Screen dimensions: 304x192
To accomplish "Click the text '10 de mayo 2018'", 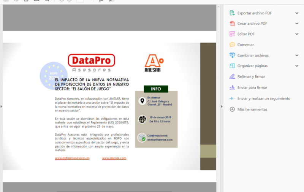I will click(160, 117).
